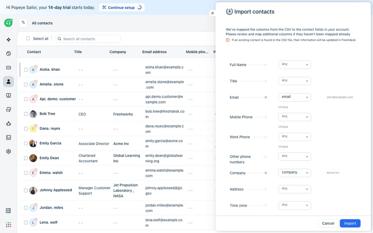Open the Contacts person sidebar icon

click(x=9, y=82)
